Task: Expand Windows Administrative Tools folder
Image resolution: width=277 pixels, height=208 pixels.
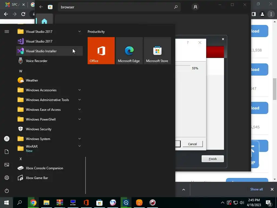Action: click(x=80, y=100)
